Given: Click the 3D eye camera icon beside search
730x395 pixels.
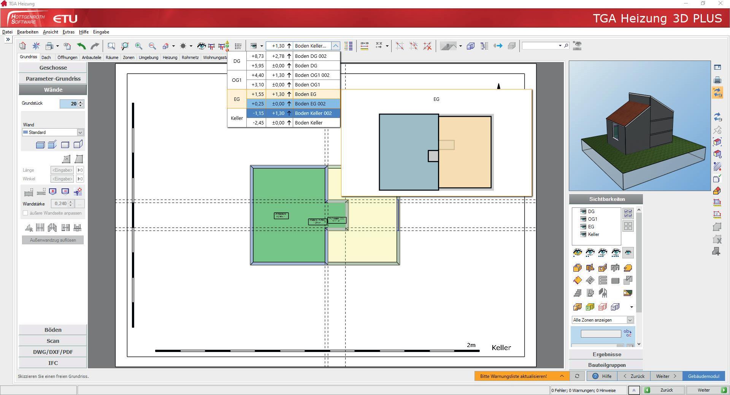Looking at the screenshot, I should click(x=577, y=46).
